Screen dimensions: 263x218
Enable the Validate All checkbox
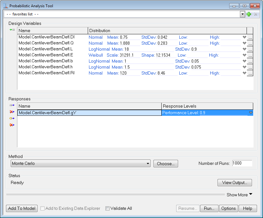(107, 208)
